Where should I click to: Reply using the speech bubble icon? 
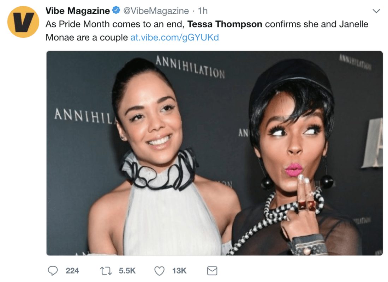[x=53, y=271]
